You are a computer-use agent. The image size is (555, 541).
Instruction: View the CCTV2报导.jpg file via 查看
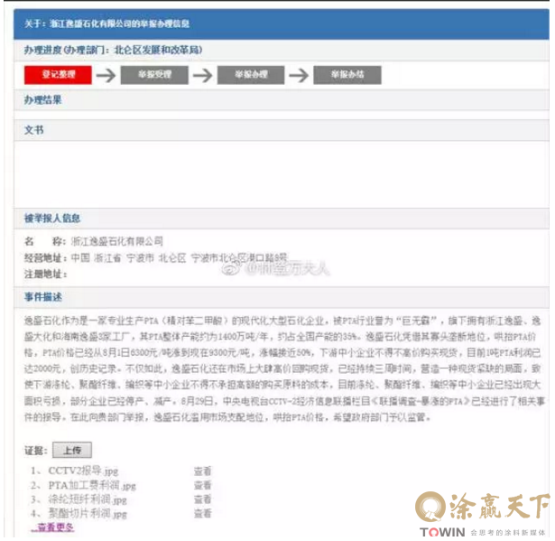202,471
